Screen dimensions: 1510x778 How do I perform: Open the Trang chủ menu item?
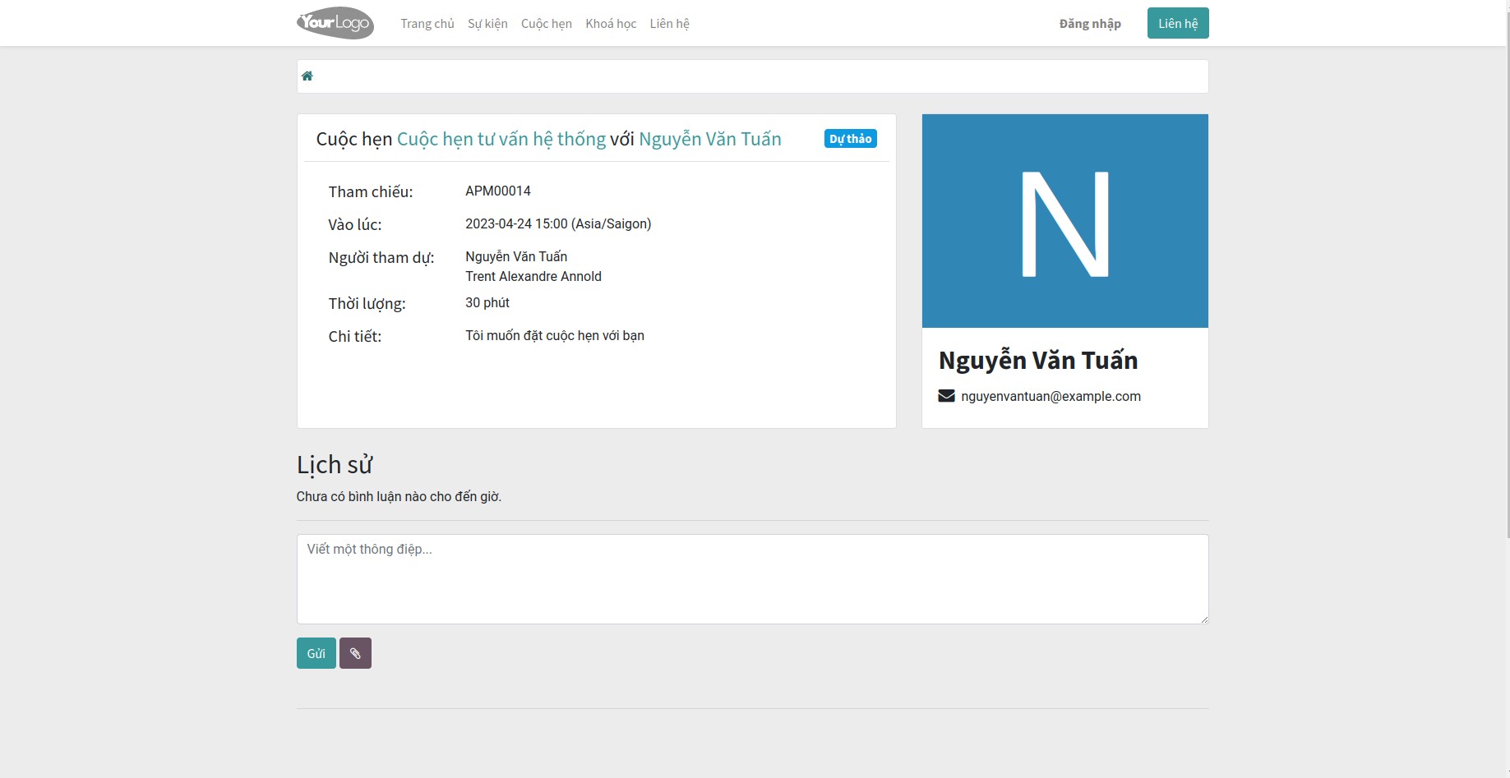click(427, 23)
